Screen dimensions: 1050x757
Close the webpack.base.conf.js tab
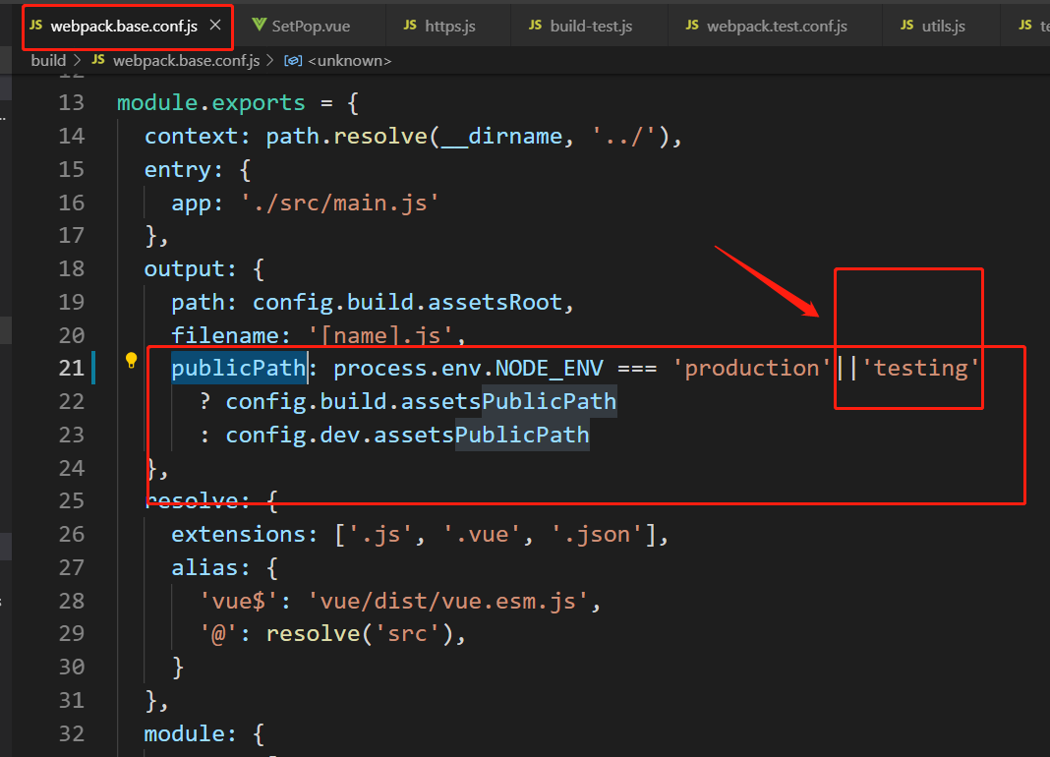click(x=215, y=26)
